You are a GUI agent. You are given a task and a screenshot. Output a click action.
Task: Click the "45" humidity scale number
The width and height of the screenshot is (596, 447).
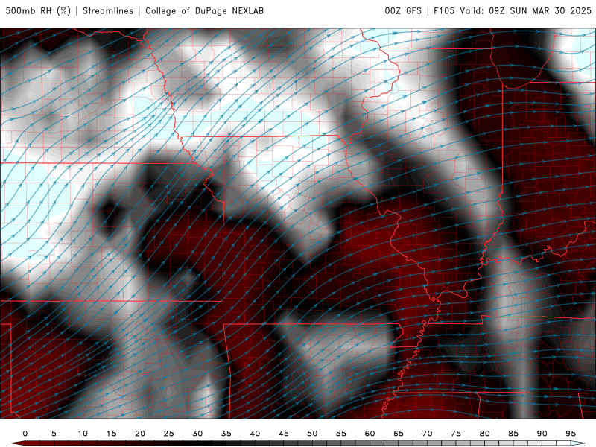tap(284, 434)
